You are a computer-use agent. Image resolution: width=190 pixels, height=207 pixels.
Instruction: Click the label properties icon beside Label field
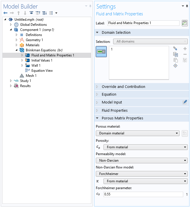click(185, 23)
